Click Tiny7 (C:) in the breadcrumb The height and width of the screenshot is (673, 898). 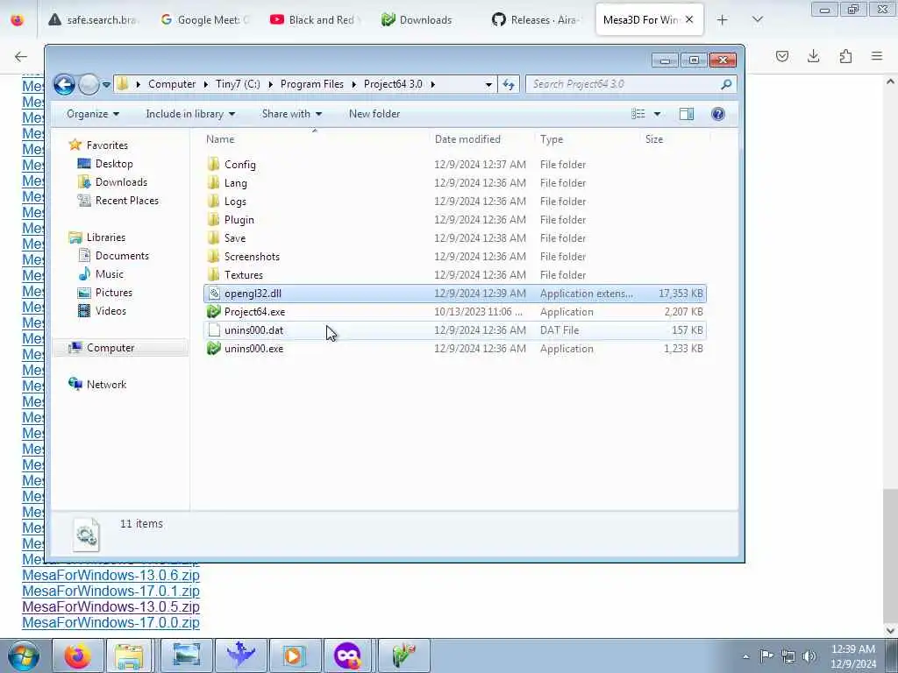coord(238,84)
